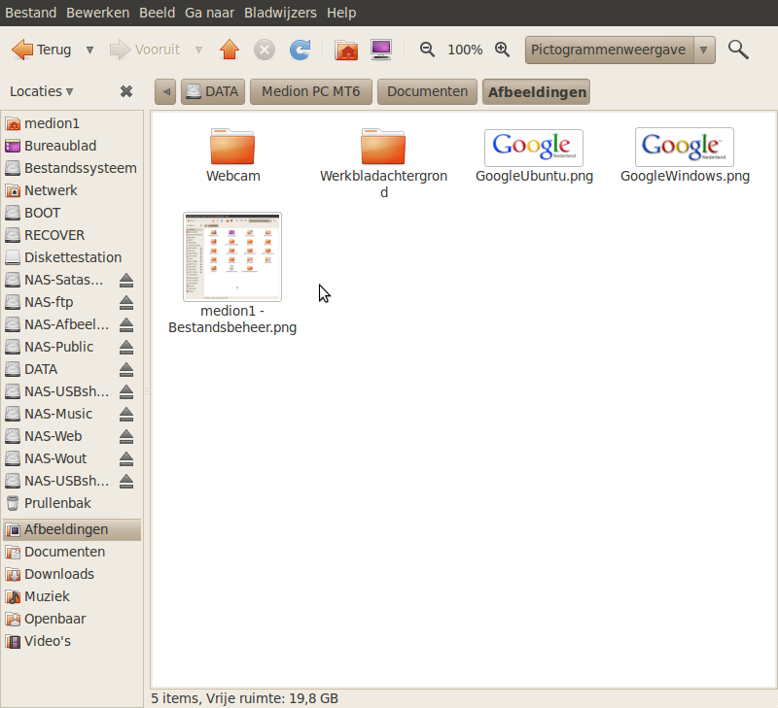Expand the Locaties sidebar selector
Screen dimensions: 778x708
[x=42, y=91]
